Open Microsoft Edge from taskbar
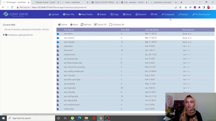 pyautogui.click(x=79, y=118)
